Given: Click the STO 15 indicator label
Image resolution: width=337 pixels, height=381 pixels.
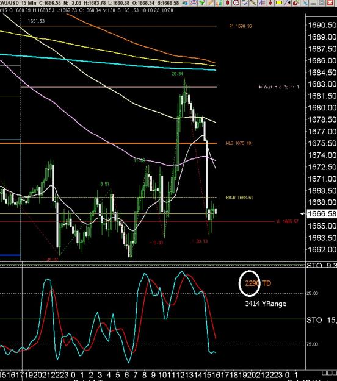Looking at the screenshot, I should [x=321, y=320].
